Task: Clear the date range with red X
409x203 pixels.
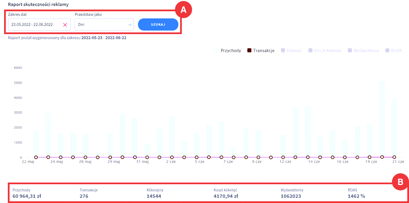Action: (x=65, y=25)
